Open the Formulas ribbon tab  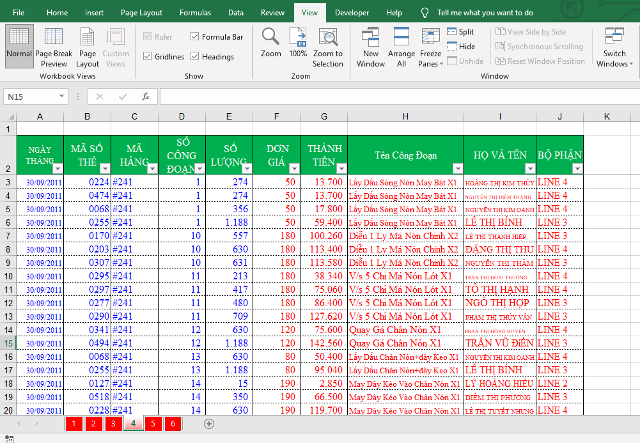tap(195, 13)
